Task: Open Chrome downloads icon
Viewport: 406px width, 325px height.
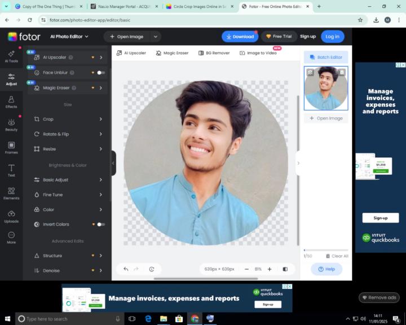Action: (376, 20)
